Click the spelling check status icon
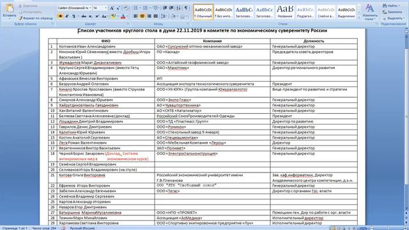 [63, 228]
